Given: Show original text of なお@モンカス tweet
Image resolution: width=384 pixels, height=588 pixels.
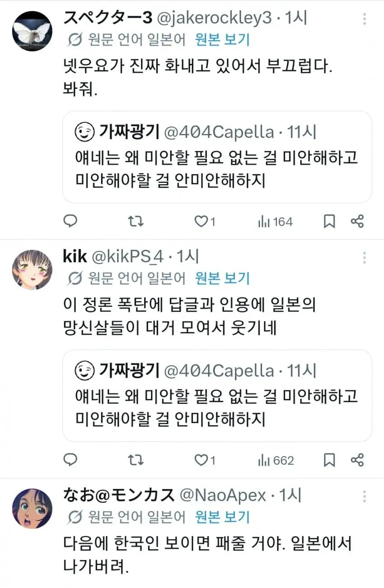Looking at the screenshot, I should point(222,517).
